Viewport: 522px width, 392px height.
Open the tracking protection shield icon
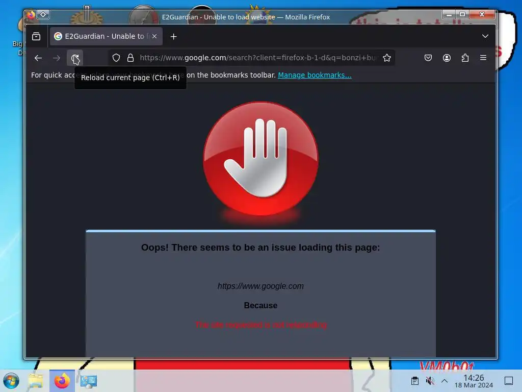tap(116, 58)
